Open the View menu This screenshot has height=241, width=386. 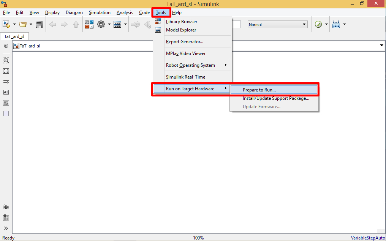pos(34,13)
